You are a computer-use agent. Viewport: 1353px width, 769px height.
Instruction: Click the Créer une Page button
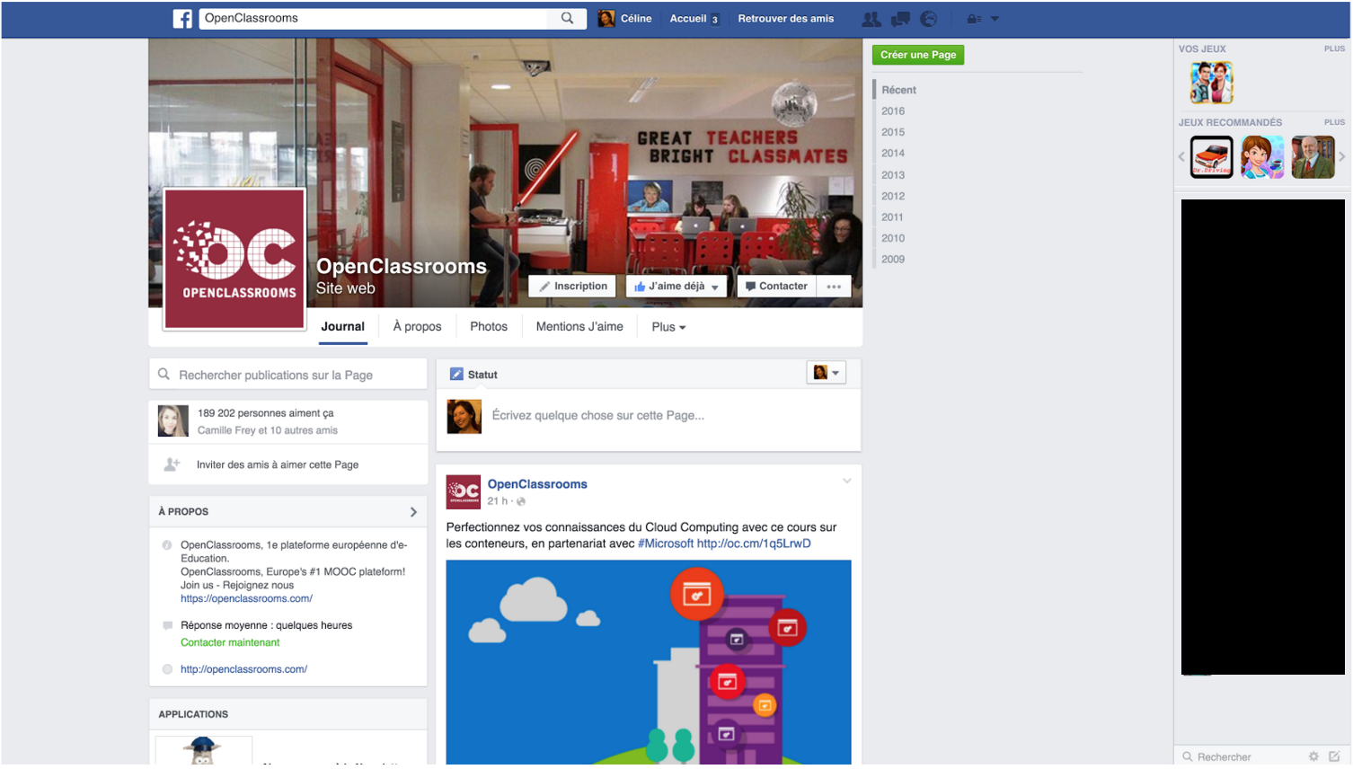918,55
